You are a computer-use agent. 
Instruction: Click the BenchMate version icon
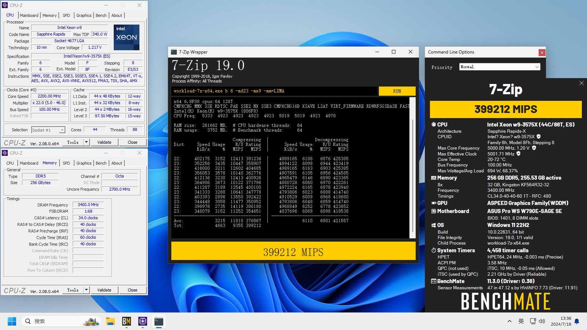click(434, 281)
